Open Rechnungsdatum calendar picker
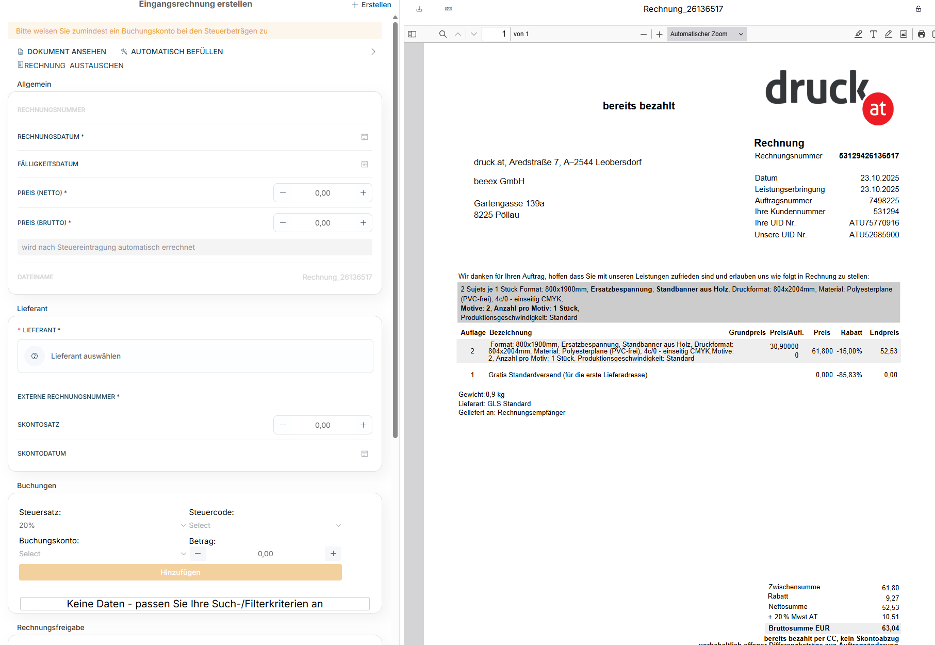Viewport: 935px width, 645px height. click(365, 137)
